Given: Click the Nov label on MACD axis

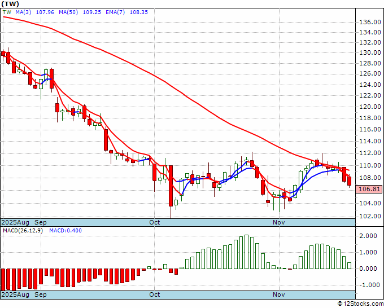Looking at the screenshot, I should click(x=279, y=294).
